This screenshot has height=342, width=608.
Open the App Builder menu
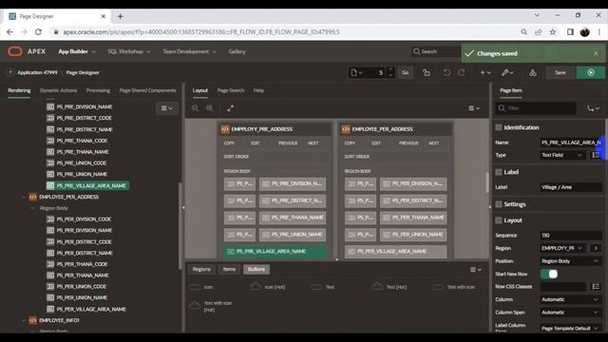point(76,51)
